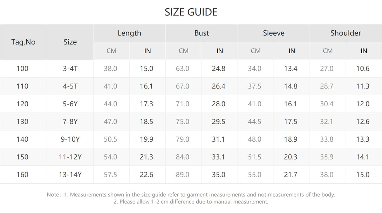Click the Shoulder header cell
This screenshot has width=382, height=213.
(x=346, y=33)
